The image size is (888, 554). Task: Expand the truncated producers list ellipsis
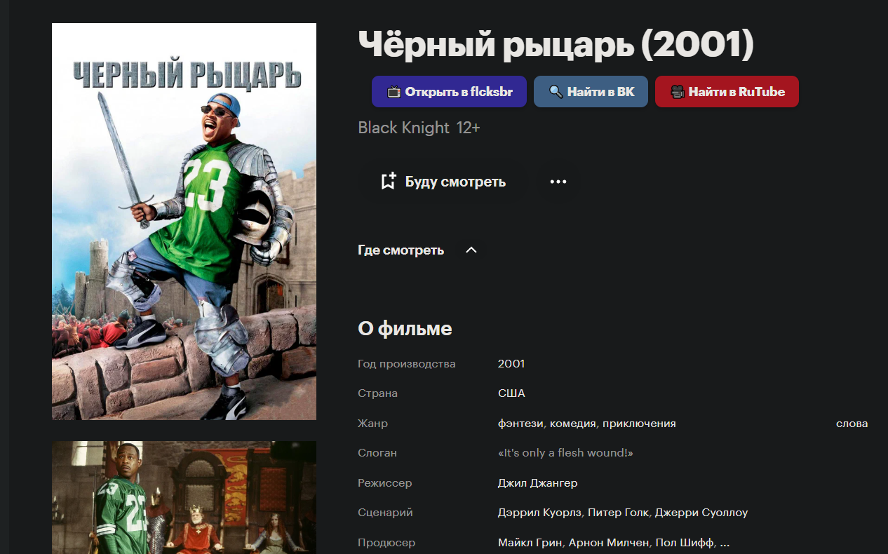pos(725,543)
